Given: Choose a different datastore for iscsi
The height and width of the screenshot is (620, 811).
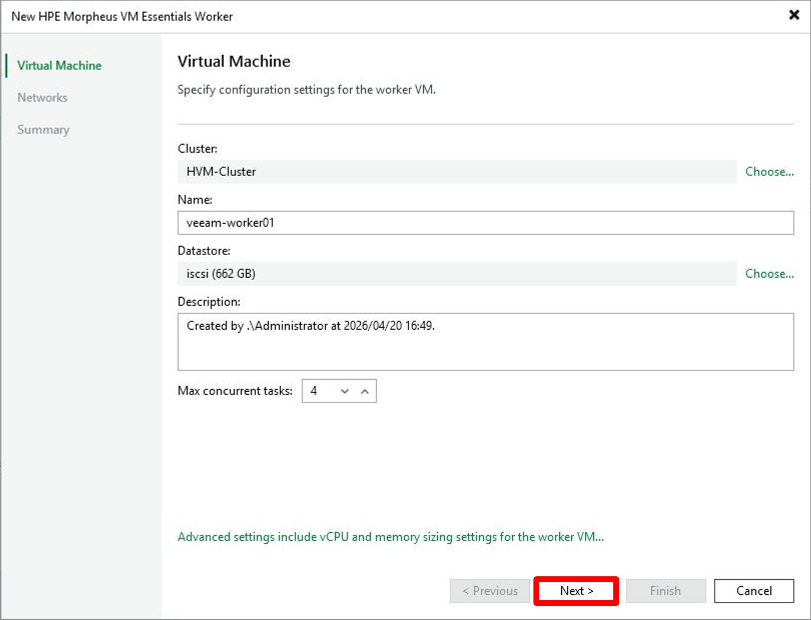Looking at the screenshot, I should pos(769,273).
